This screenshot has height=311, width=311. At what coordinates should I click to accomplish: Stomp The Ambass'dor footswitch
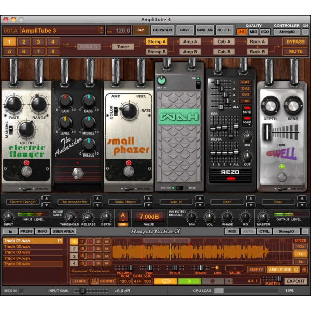coord(78,173)
